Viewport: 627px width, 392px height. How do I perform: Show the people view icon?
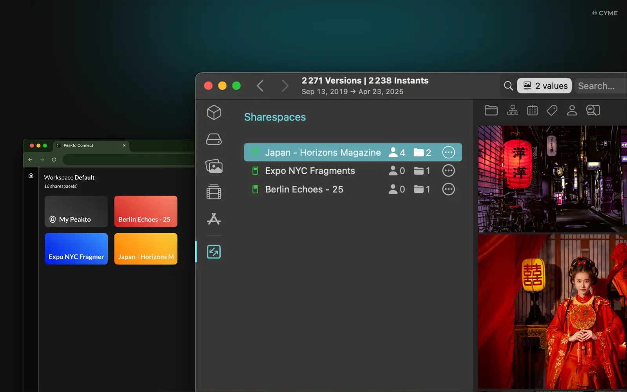coord(572,111)
